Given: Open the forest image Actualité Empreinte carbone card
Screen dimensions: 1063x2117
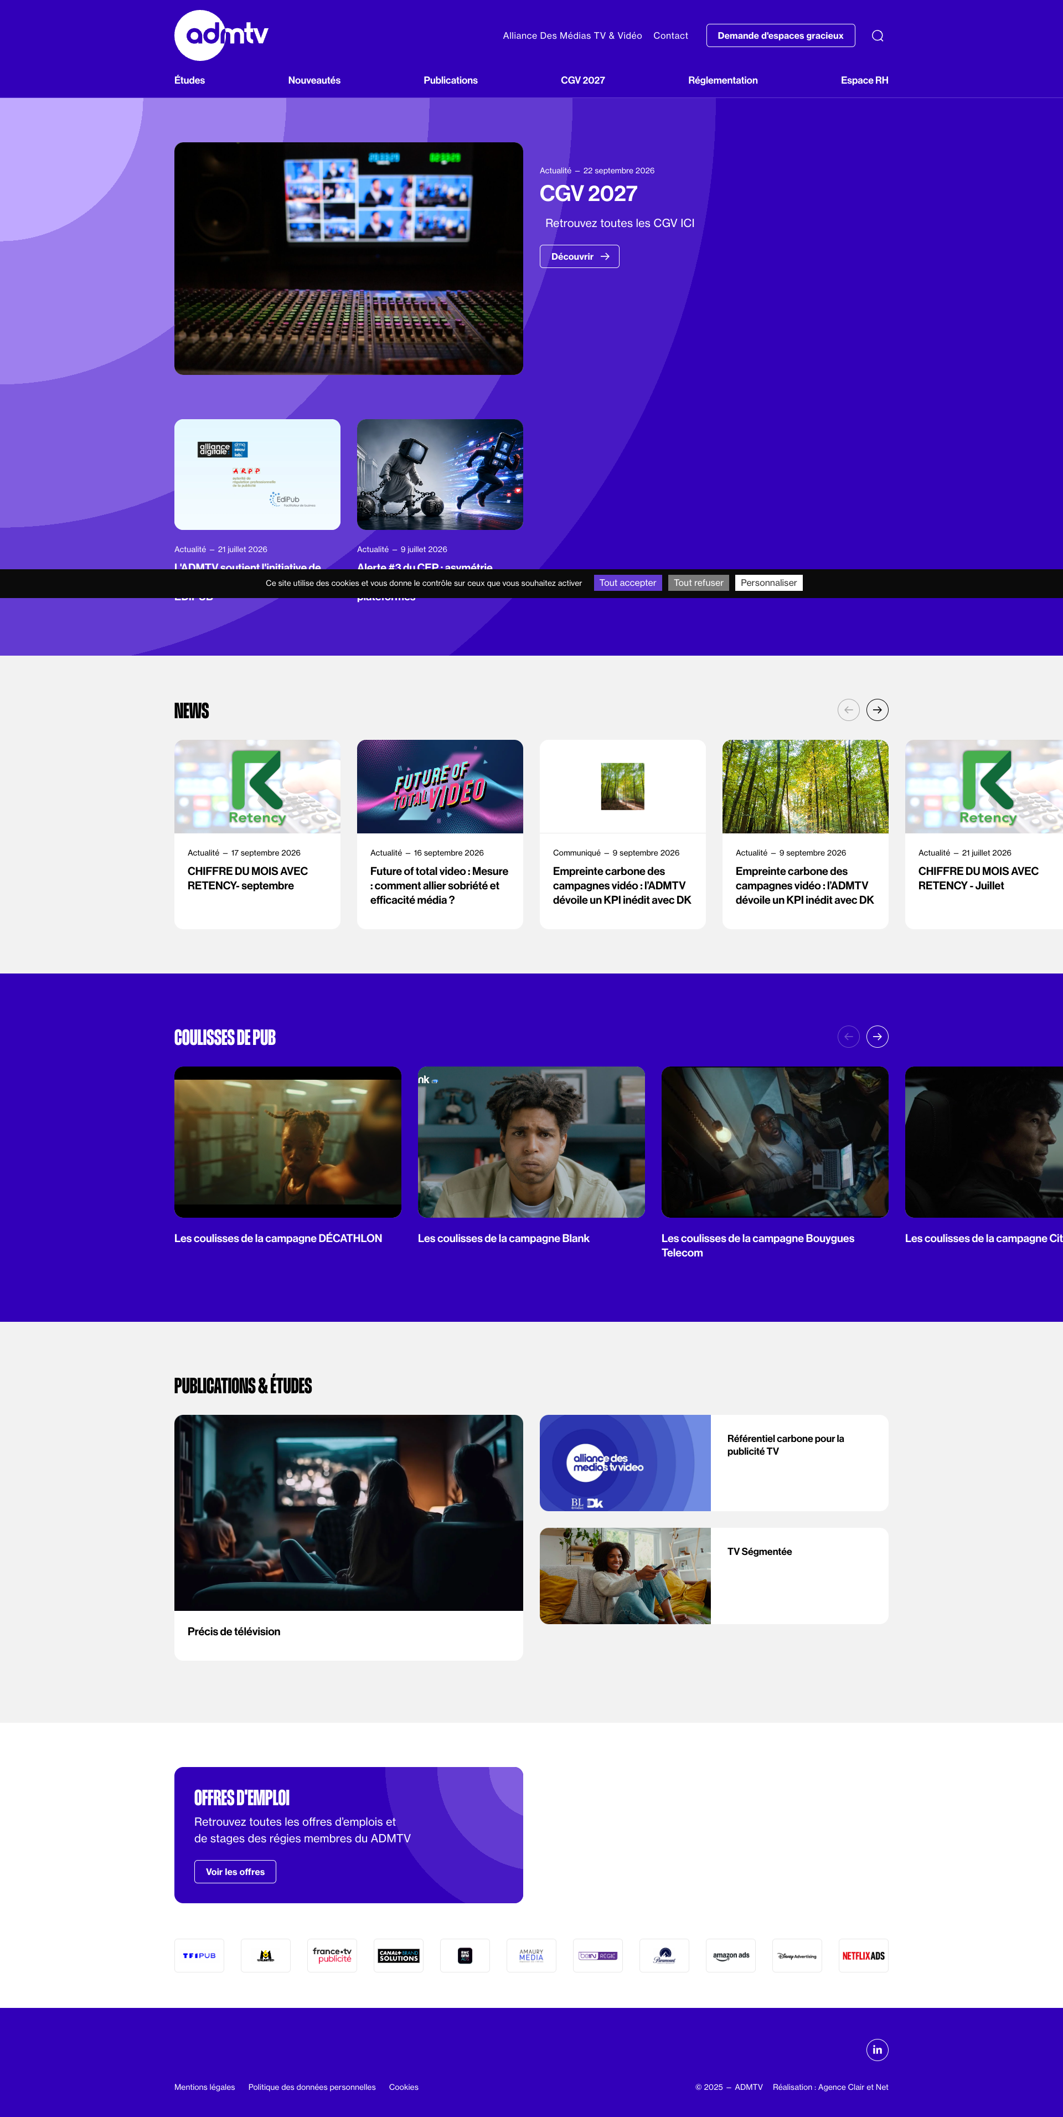Looking at the screenshot, I should click(805, 834).
